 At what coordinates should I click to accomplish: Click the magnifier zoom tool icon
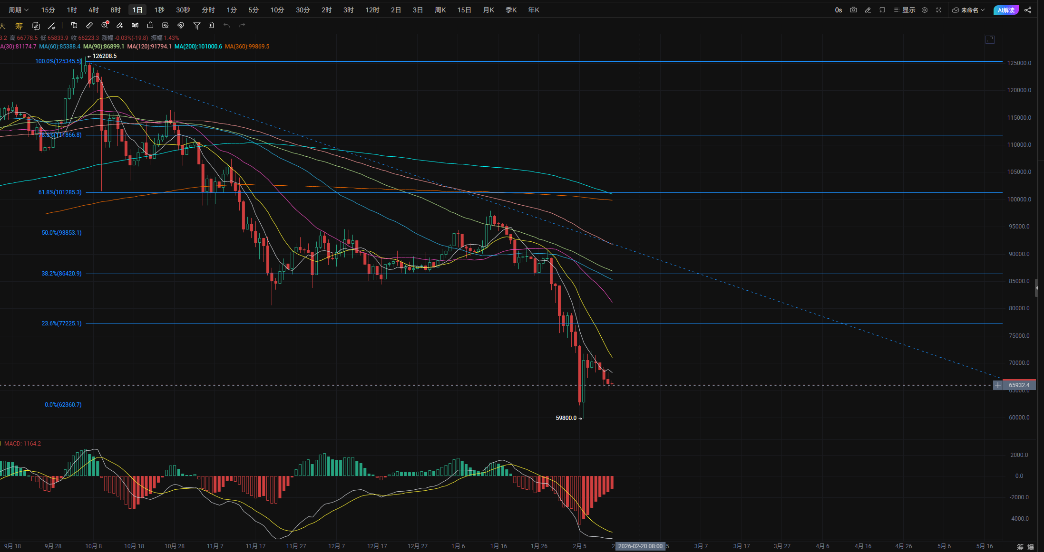(105, 25)
